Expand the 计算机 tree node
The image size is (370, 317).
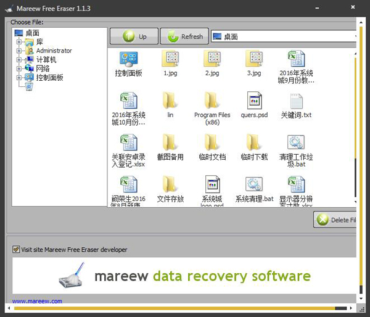point(19,60)
